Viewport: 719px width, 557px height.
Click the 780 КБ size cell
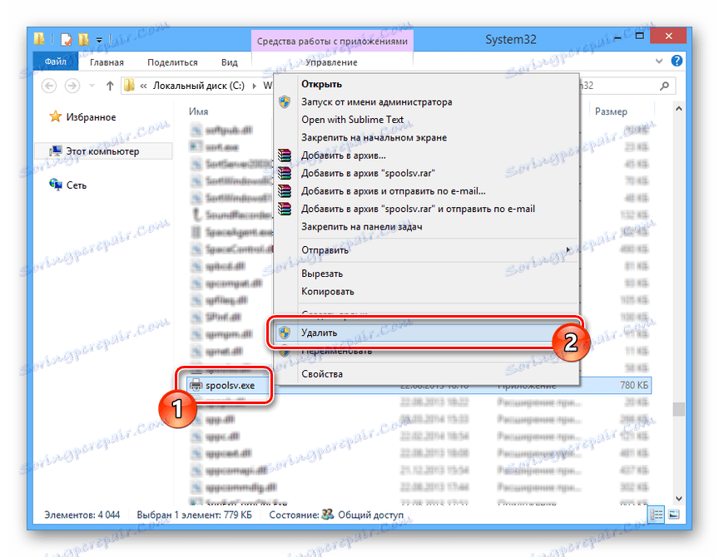point(635,385)
